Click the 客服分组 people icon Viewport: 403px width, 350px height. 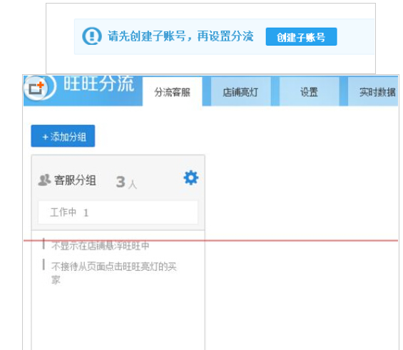[44, 180]
